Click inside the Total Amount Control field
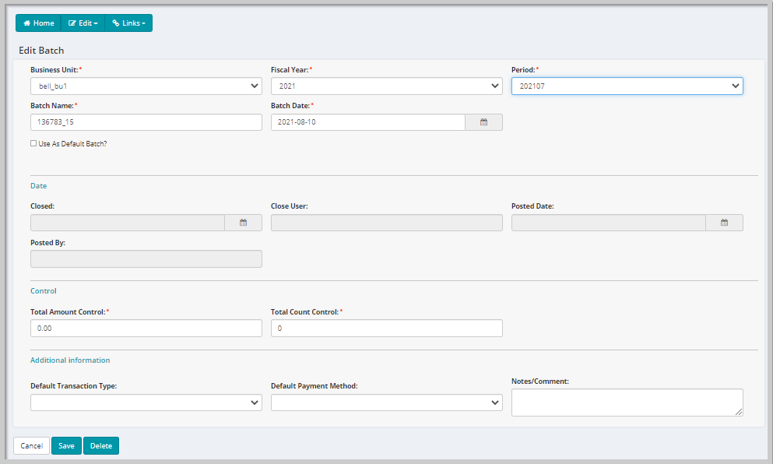The image size is (773, 464). tap(146, 328)
